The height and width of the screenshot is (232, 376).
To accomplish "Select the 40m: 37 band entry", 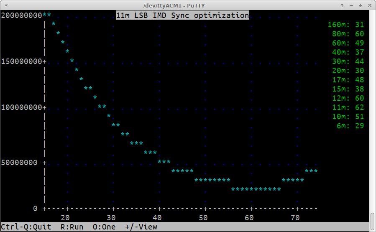I will 348,52.
